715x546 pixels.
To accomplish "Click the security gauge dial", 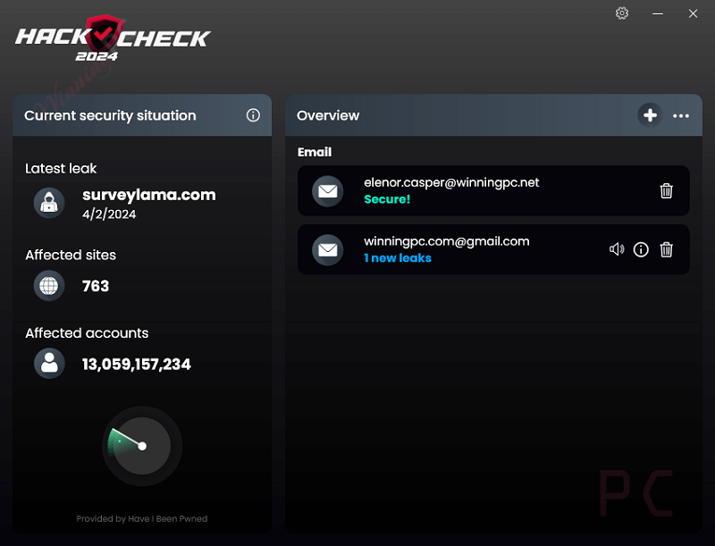I will (x=141, y=446).
